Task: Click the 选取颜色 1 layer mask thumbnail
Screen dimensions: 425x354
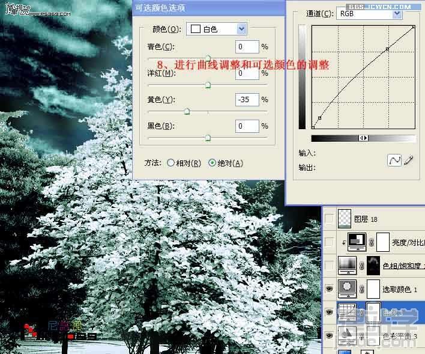Action: coord(373,289)
